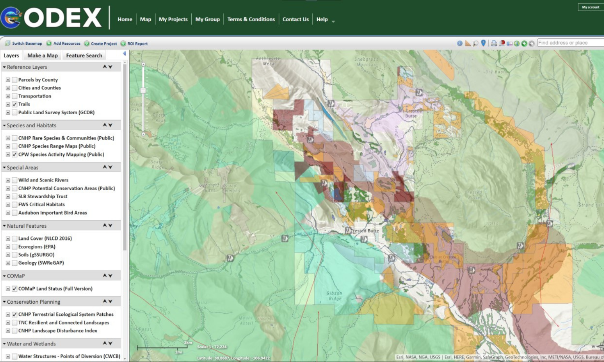Select the measure tool
This screenshot has width=604, height=362.
[x=468, y=43]
